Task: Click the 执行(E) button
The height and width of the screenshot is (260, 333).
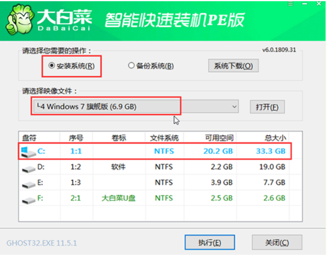Action: (x=210, y=242)
